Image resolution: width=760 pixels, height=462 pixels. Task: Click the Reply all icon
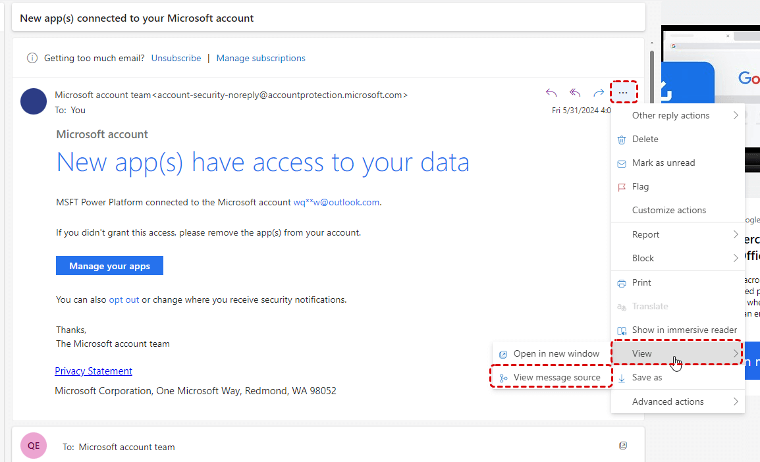[x=575, y=93]
